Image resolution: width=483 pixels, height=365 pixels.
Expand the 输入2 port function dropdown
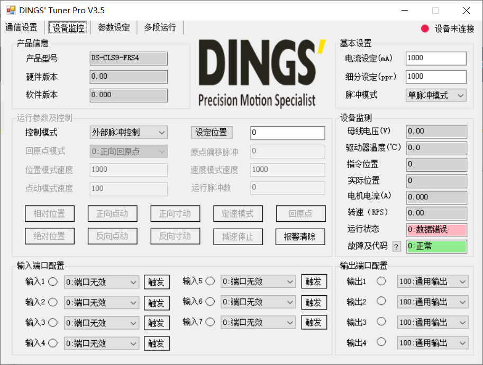102,303
